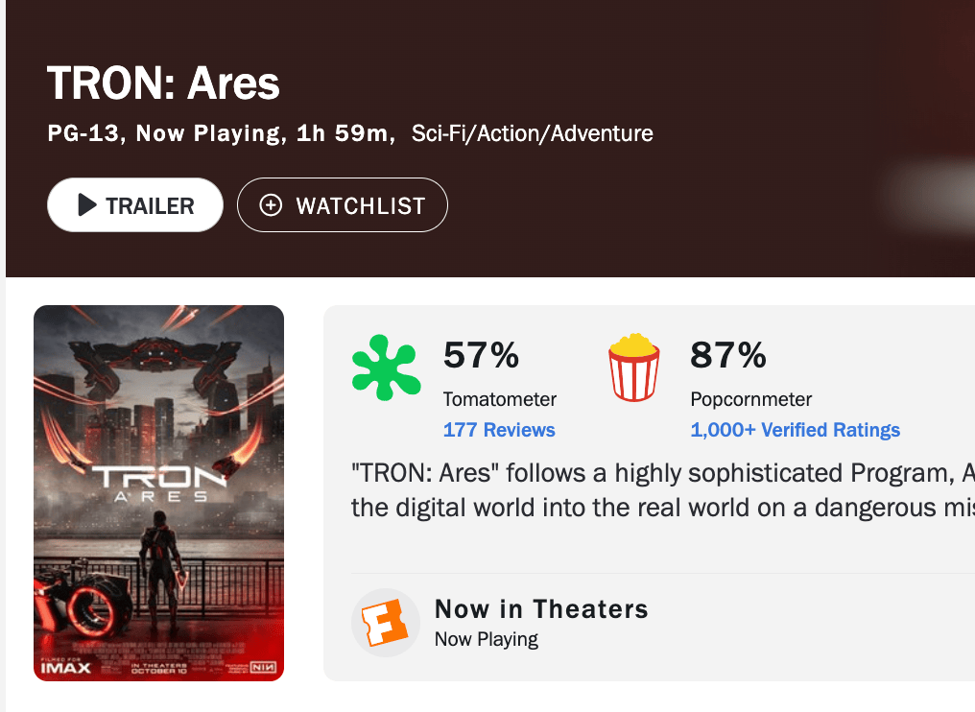
Task: Click the Tomatometer label text
Action: (499, 399)
